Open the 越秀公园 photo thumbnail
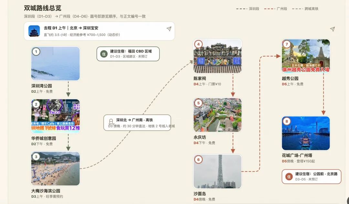The image size is (349, 204). coord(306,56)
